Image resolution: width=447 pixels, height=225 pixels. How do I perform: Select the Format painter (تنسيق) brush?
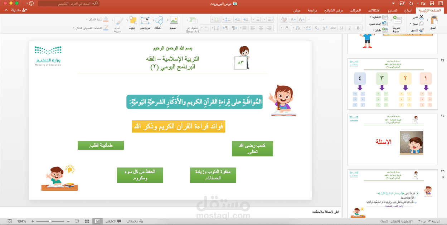421,30
